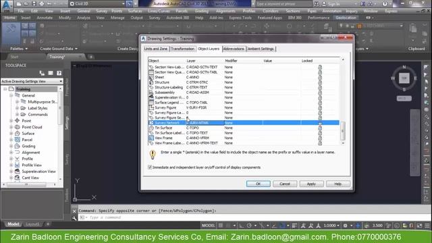
Task: Click the Survey Network object icon
Action: (x=151, y=123)
